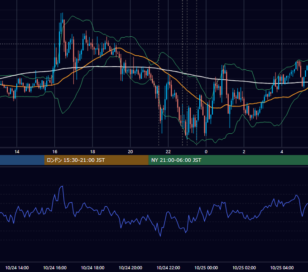Click the 10/24 22:00 date label

pos(168,267)
